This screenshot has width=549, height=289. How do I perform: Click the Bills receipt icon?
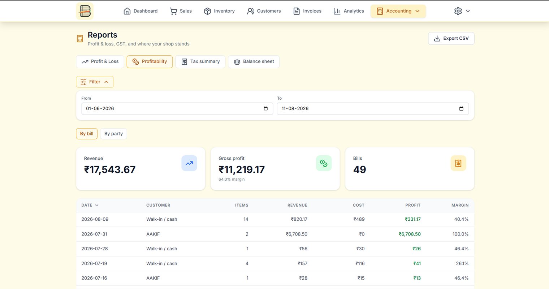tap(458, 163)
